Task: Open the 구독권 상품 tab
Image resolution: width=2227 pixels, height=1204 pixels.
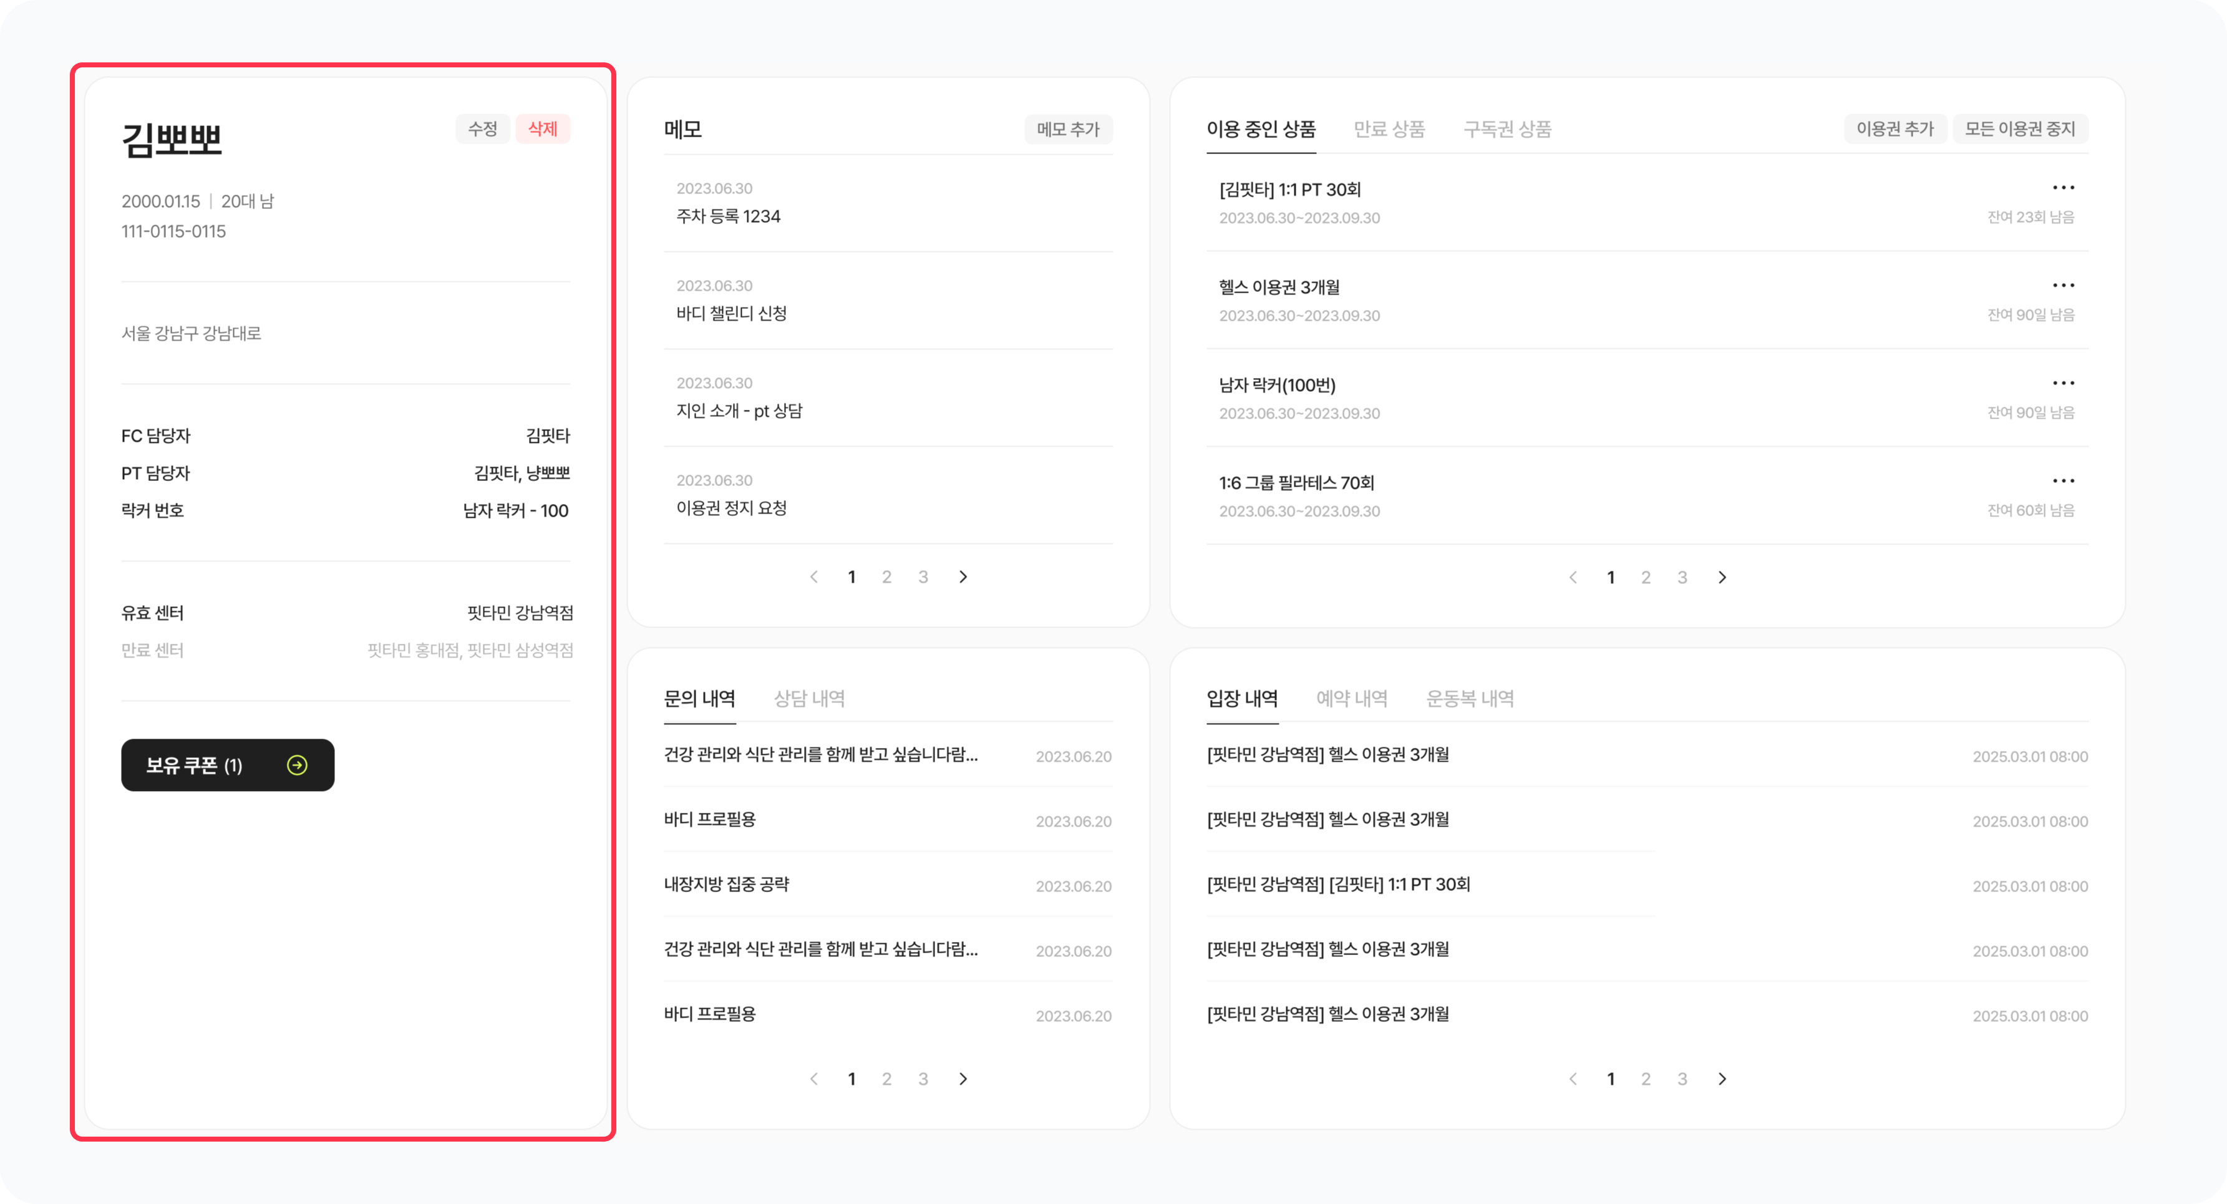Action: 1507,129
